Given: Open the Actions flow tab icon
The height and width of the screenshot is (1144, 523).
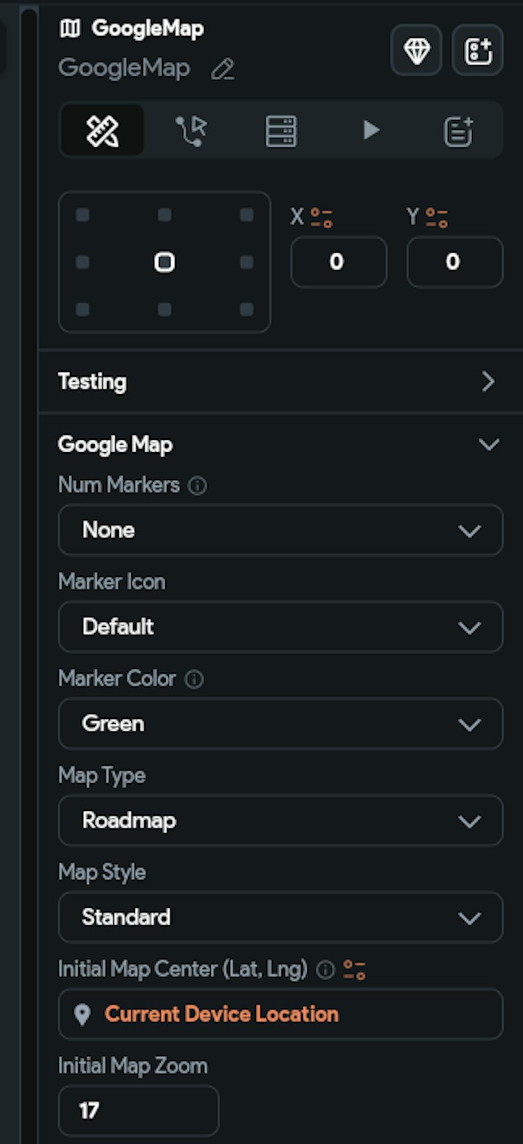Looking at the screenshot, I should tap(191, 130).
